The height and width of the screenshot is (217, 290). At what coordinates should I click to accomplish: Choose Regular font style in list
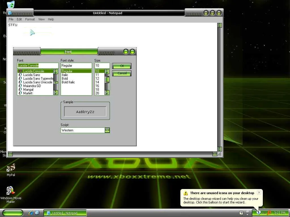(76, 71)
